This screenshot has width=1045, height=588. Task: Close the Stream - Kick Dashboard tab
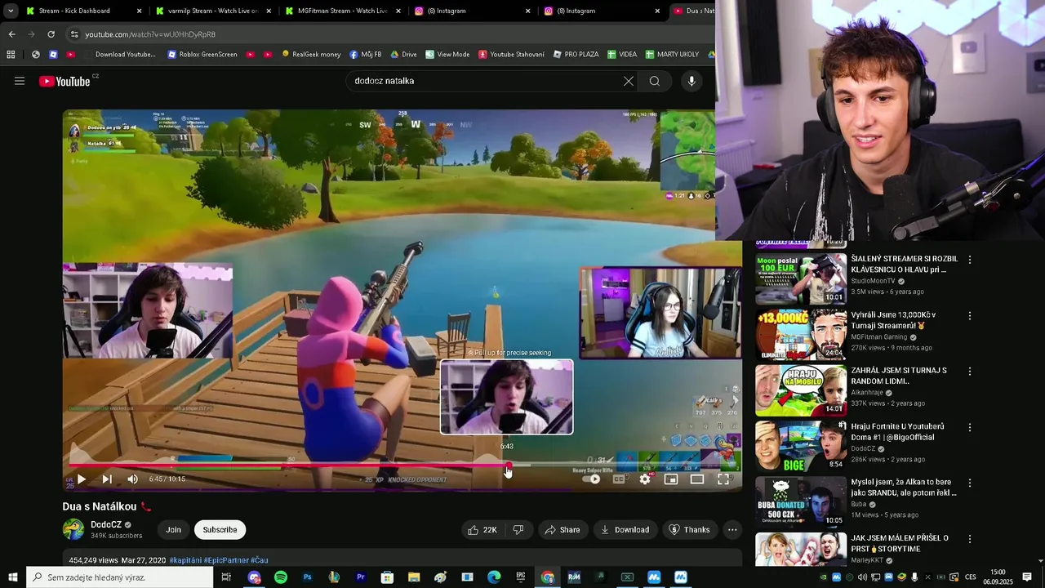tap(140, 11)
